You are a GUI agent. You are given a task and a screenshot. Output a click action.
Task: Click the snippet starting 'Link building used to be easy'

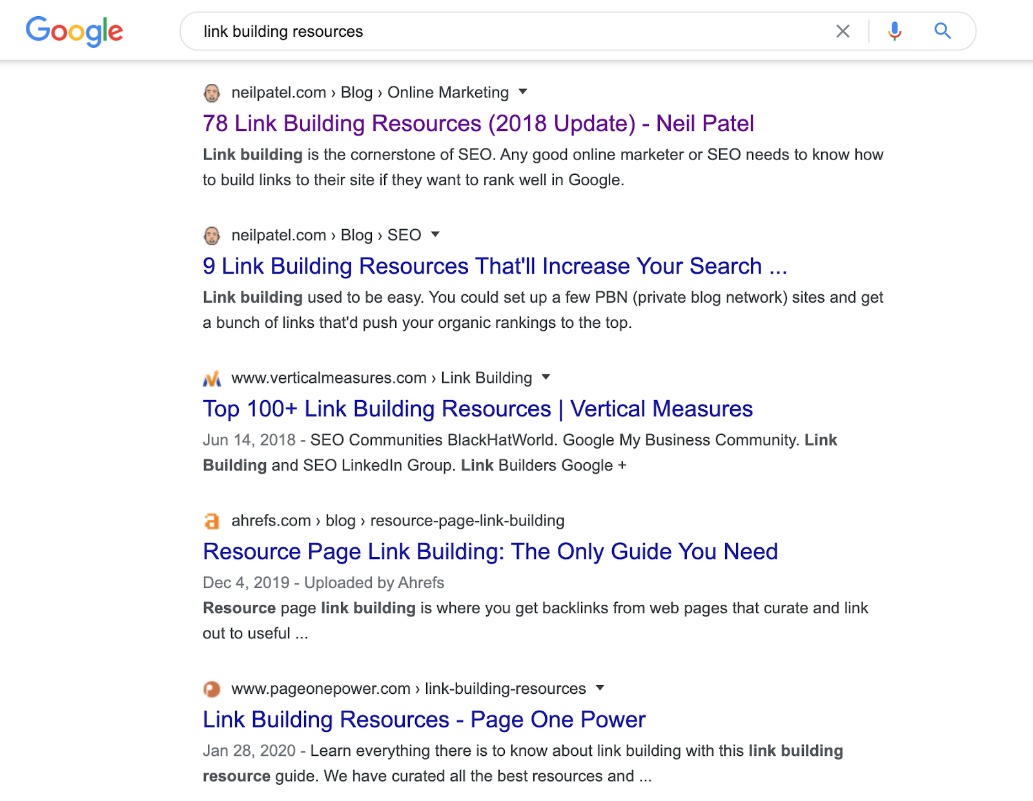click(x=543, y=310)
